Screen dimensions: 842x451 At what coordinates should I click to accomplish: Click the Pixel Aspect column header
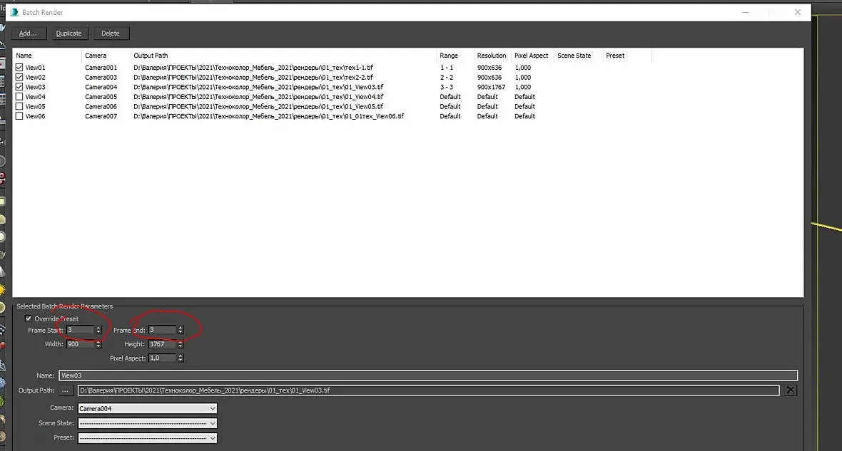(532, 56)
